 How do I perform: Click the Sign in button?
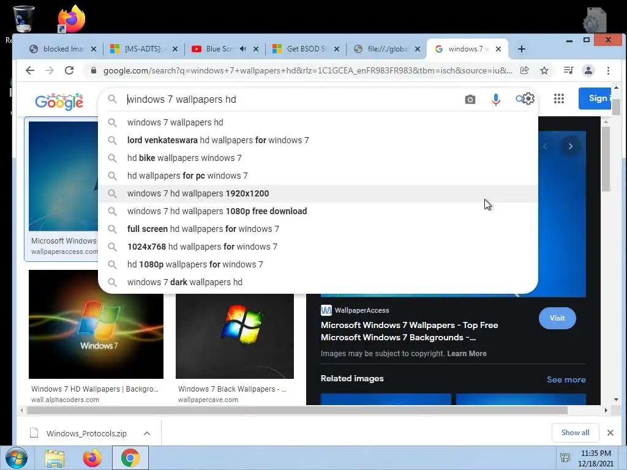(595, 99)
